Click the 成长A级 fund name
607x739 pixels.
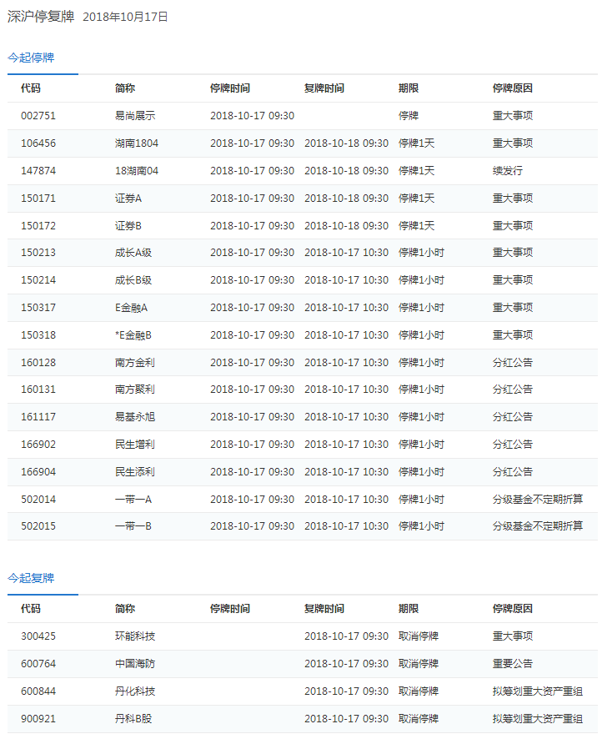134,253
